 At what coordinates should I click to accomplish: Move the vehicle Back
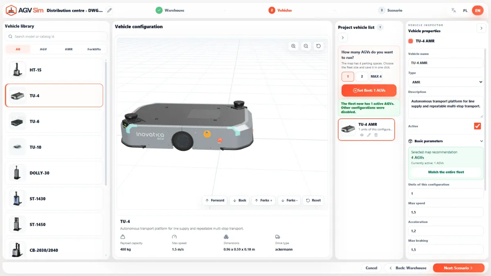point(239,200)
